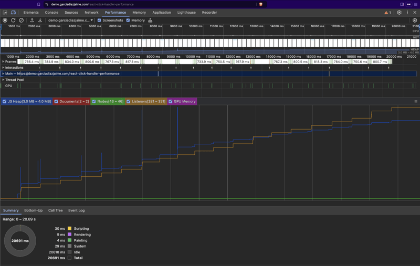This screenshot has width=420, height=266.
Task: Select the 766.4 ms frame
Action: click(x=31, y=62)
